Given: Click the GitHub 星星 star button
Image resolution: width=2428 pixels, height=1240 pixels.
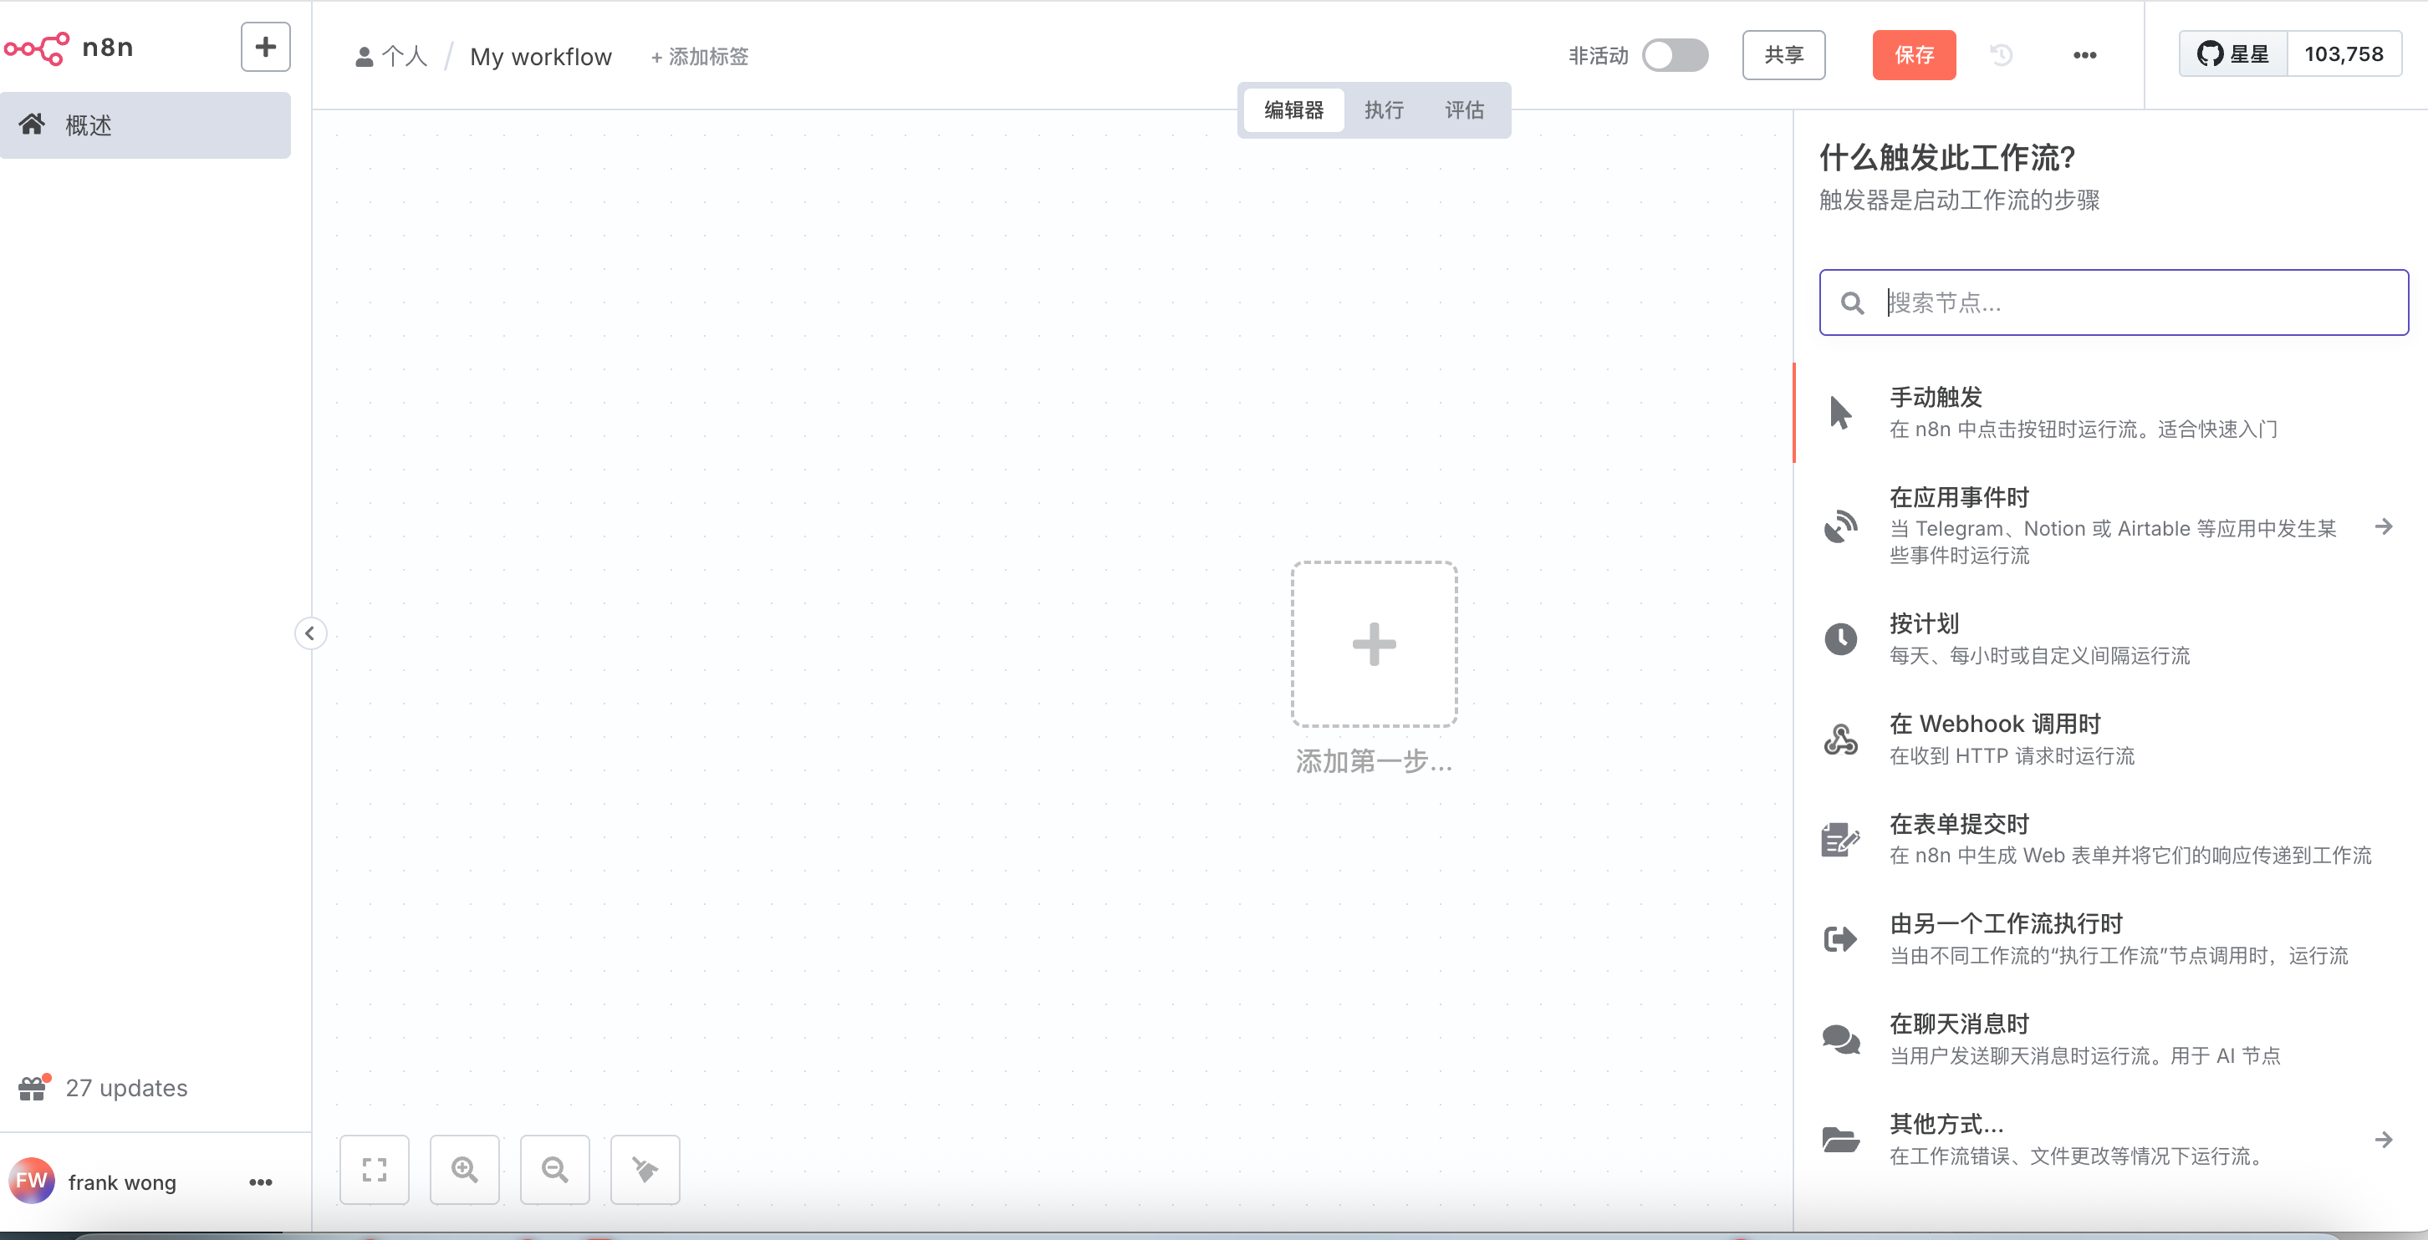Looking at the screenshot, I should point(2234,53).
